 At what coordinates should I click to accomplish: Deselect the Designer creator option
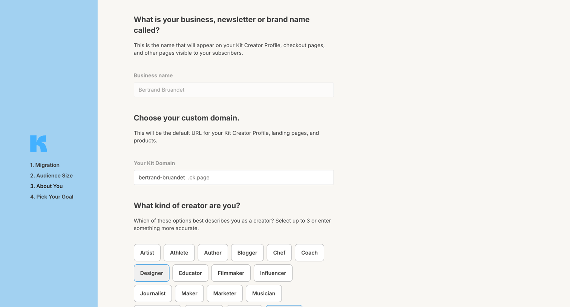tap(152, 273)
